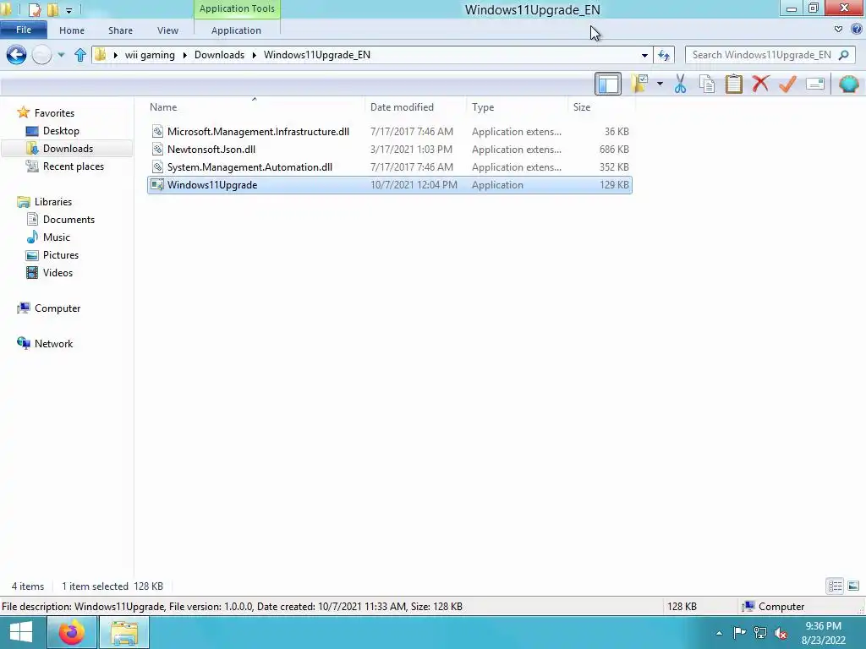Expand the arrow after Downloads breadcrumb

coord(254,55)
